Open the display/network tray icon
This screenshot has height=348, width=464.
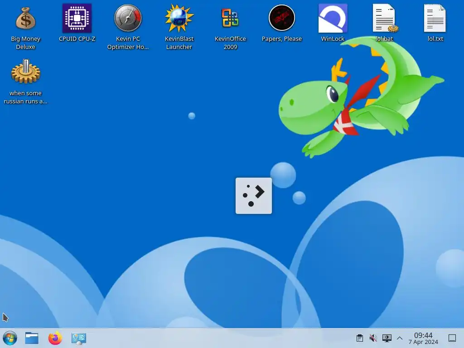click(x=387, y=338)
